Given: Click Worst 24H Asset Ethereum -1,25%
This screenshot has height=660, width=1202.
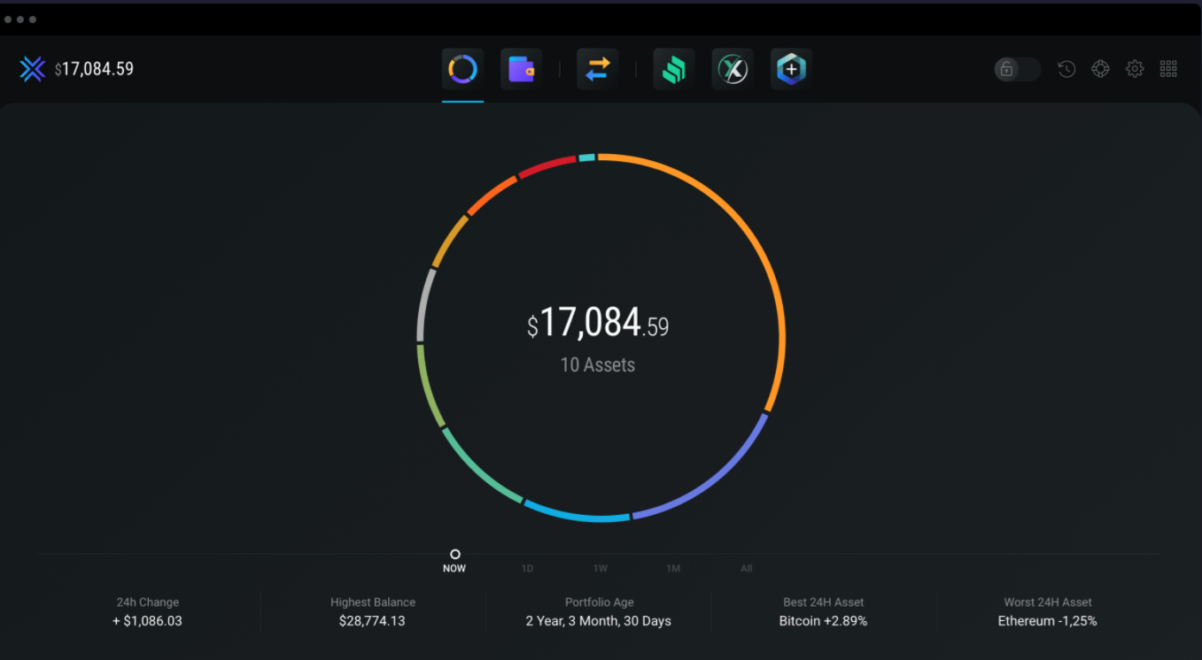Looking at the screenshot, I should coord(1048,621).
